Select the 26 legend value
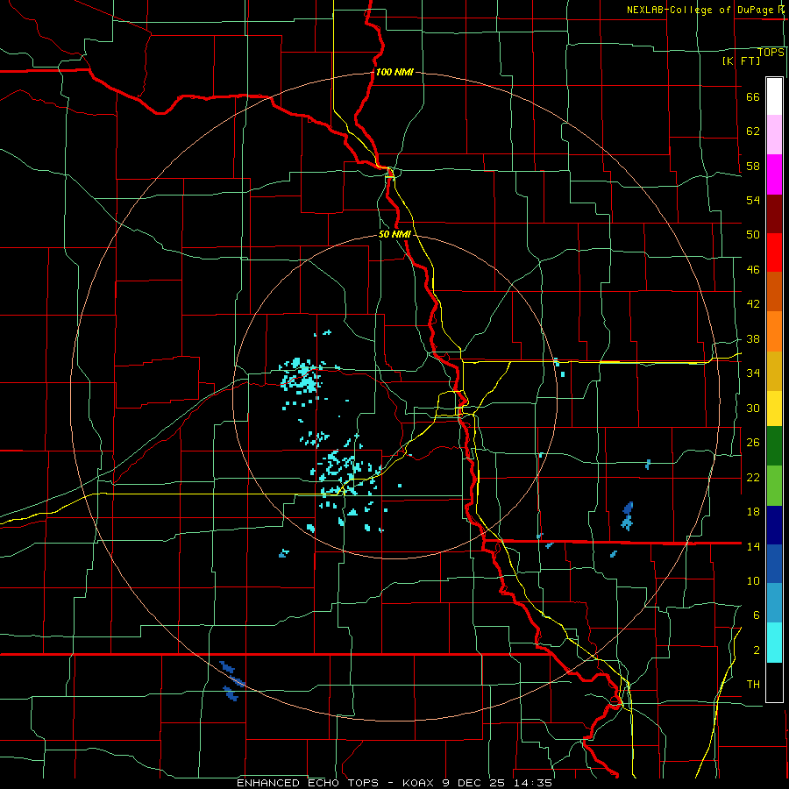The height and width of the screenshot is (789, 789). coord(753,443)
